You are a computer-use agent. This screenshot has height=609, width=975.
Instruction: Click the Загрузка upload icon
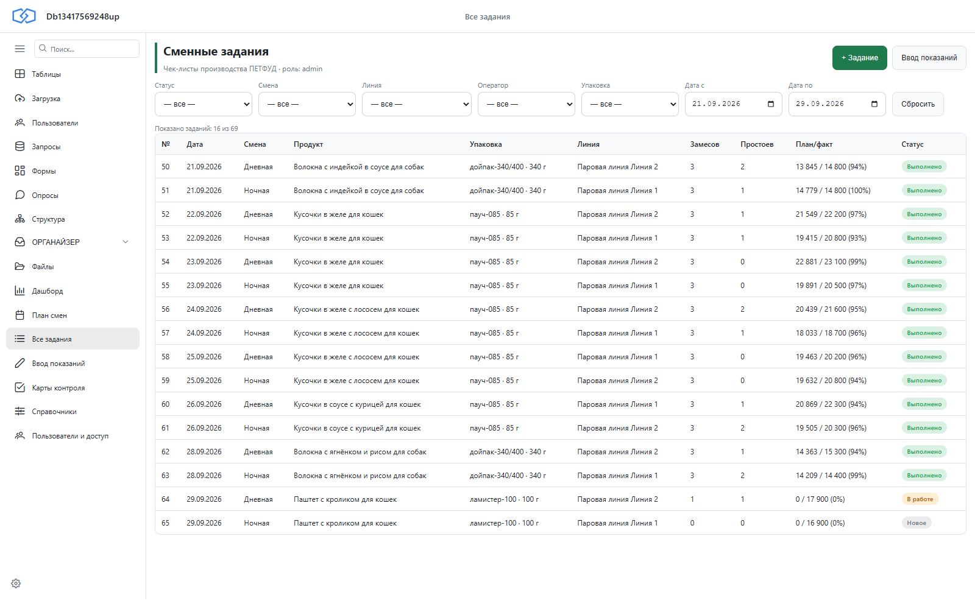click(x=20, y=98)
